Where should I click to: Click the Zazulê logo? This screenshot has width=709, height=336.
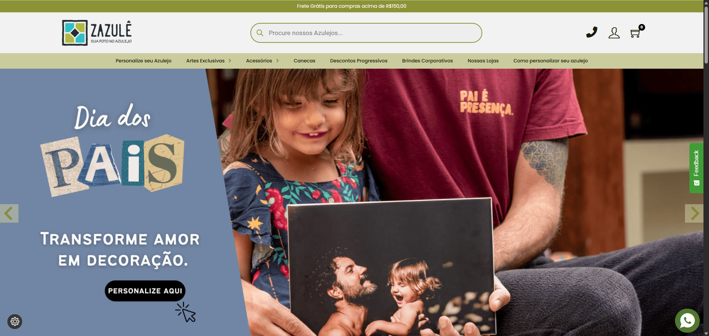click(x=97, y=33)
